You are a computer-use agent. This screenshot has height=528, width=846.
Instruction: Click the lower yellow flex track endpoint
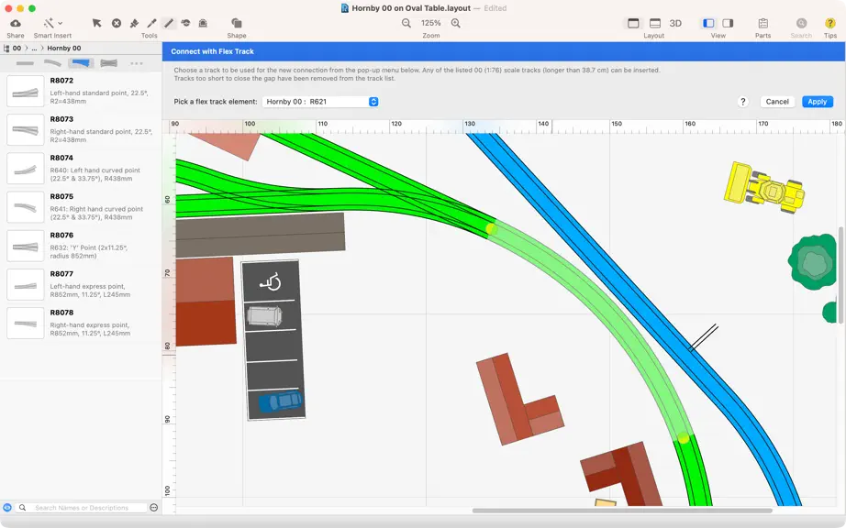[x=683, y=437]
